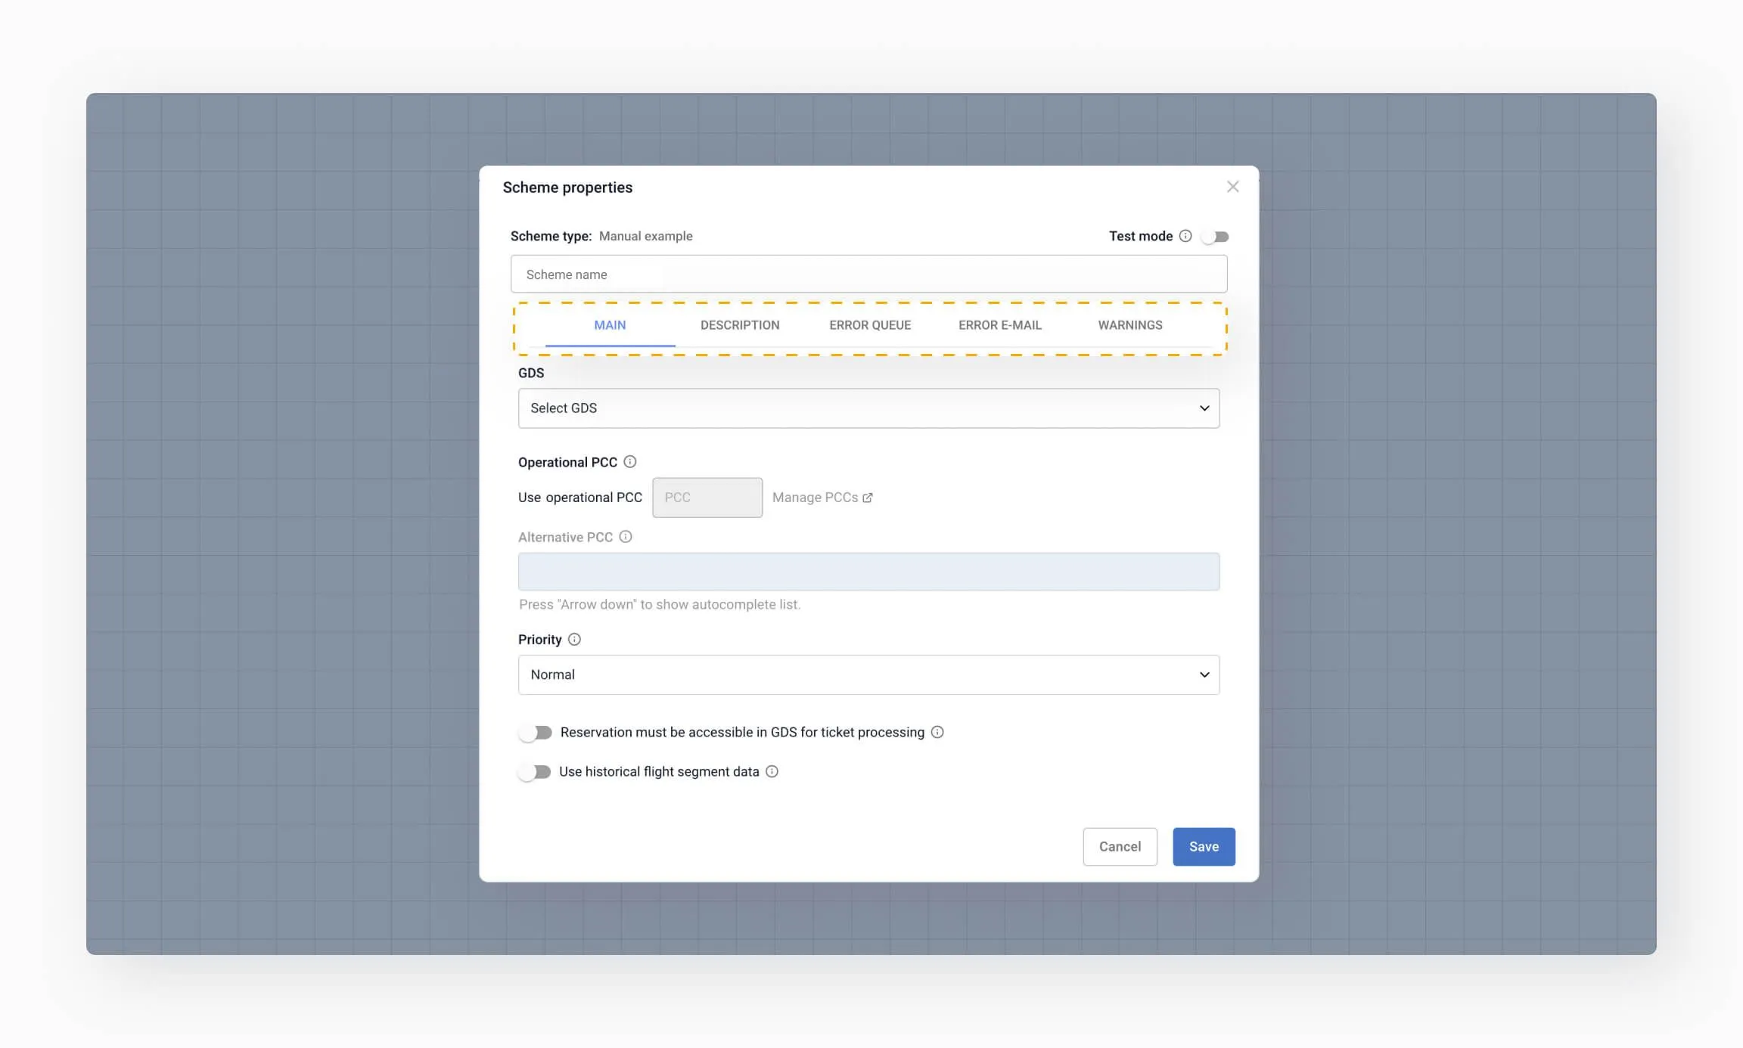Click external link icon next to Manage PCCs
Viewport: 1743px width, 1048px height.
[868, 498]
